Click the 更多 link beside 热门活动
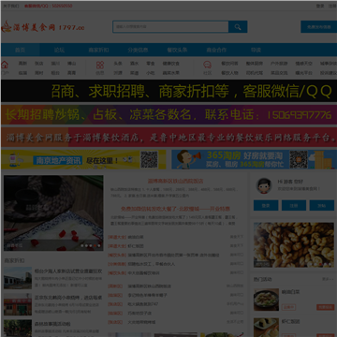This screenshot has width=337, height=337. (328, 279)
